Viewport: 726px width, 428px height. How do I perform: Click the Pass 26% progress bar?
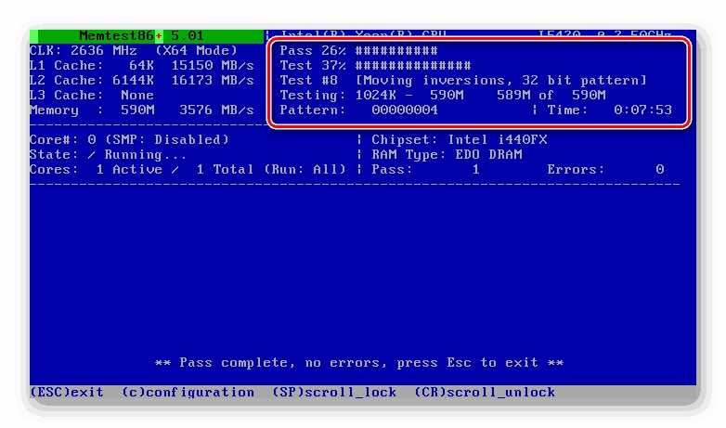point(359,50)
